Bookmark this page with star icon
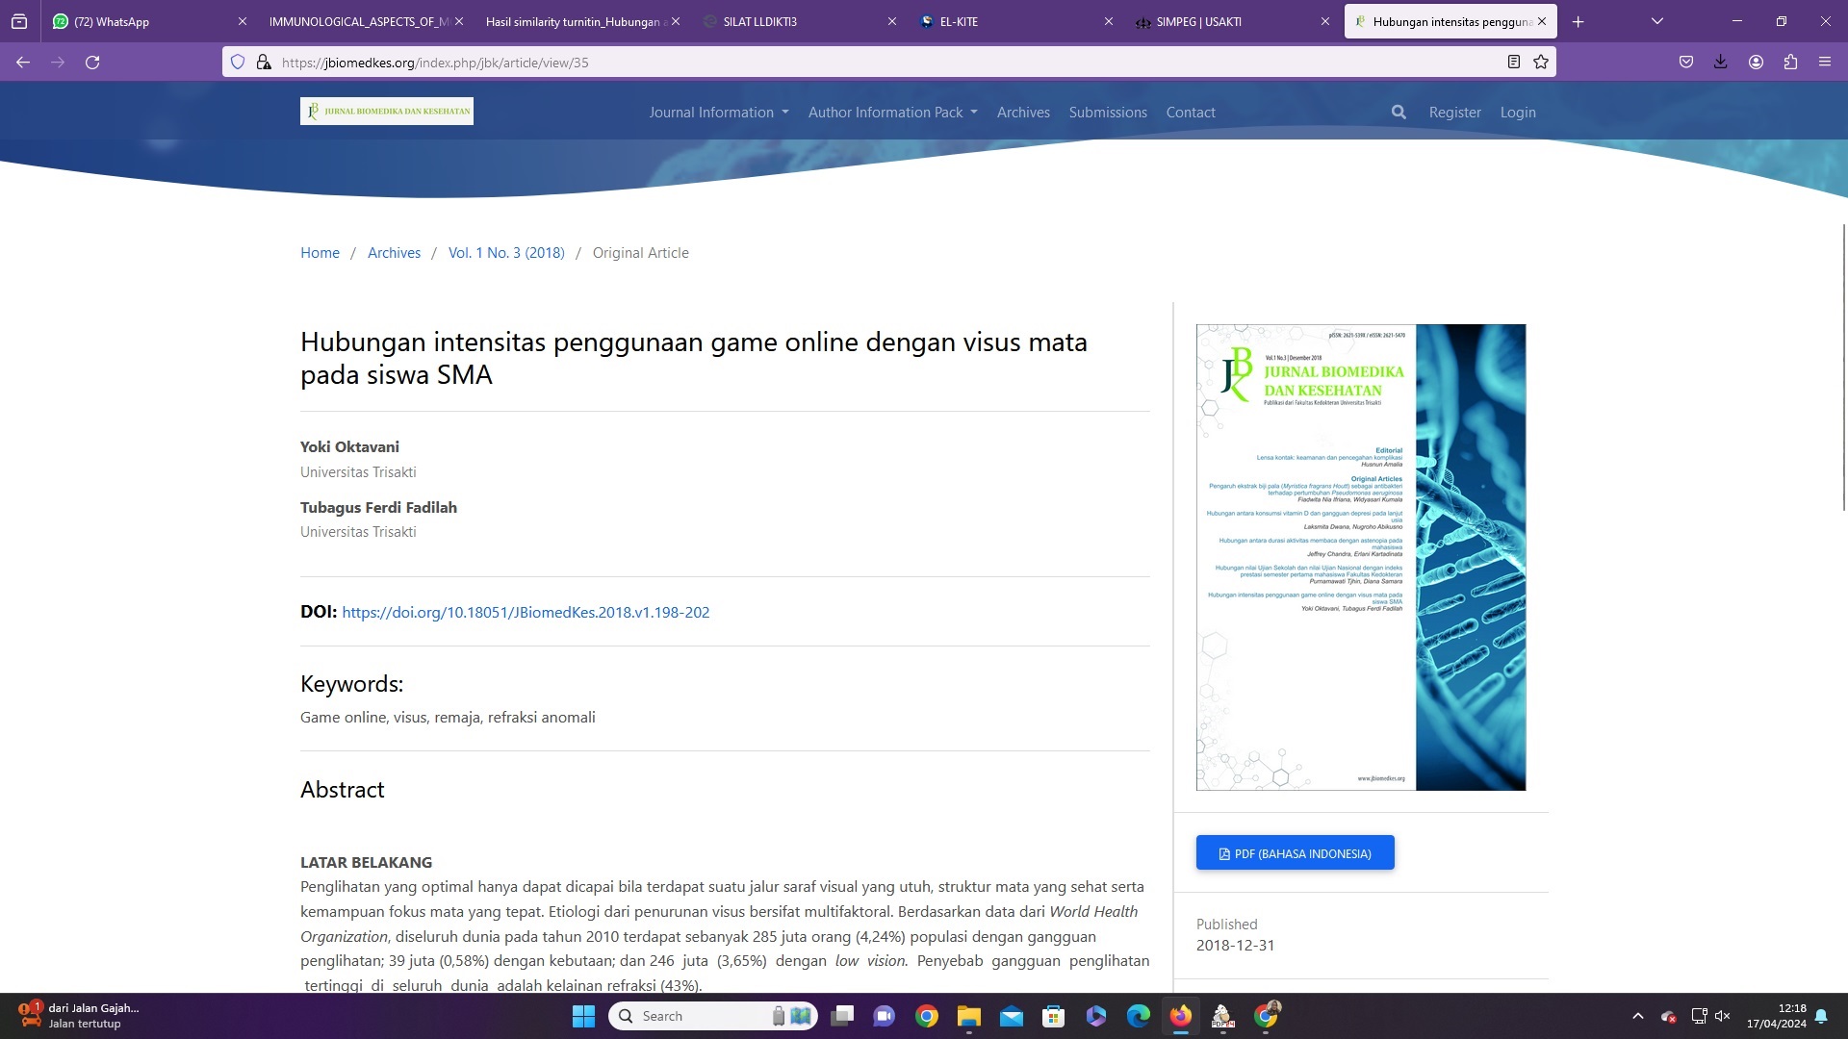This screenshot has height=1039, width=1848. [1541, 63]
